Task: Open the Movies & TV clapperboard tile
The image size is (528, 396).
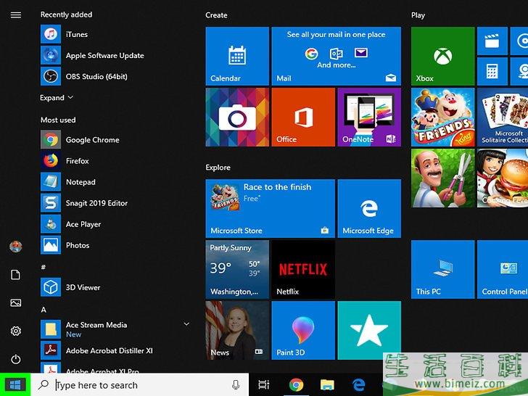Action: click(x=492, y=41)
